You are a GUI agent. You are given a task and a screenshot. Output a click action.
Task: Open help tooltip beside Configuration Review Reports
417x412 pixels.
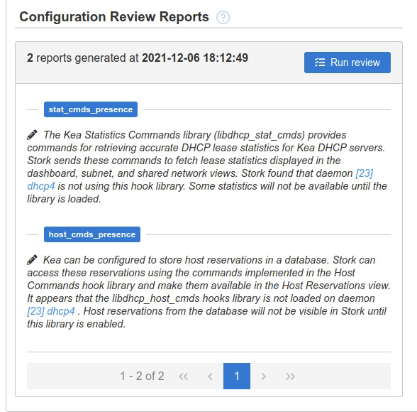[x=223, y=18]
